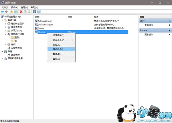Sort by the 全名 column header
Viewport: 172px width, 123px height.
click(x=80, y=17)
